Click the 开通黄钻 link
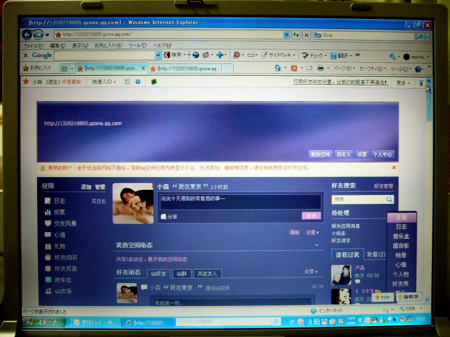450x337 pixels. pos(71,81)
